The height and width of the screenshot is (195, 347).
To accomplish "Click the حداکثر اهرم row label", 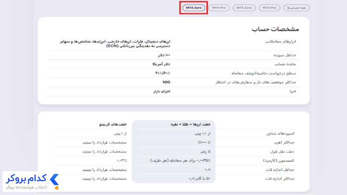I will [x=284, y=143].
